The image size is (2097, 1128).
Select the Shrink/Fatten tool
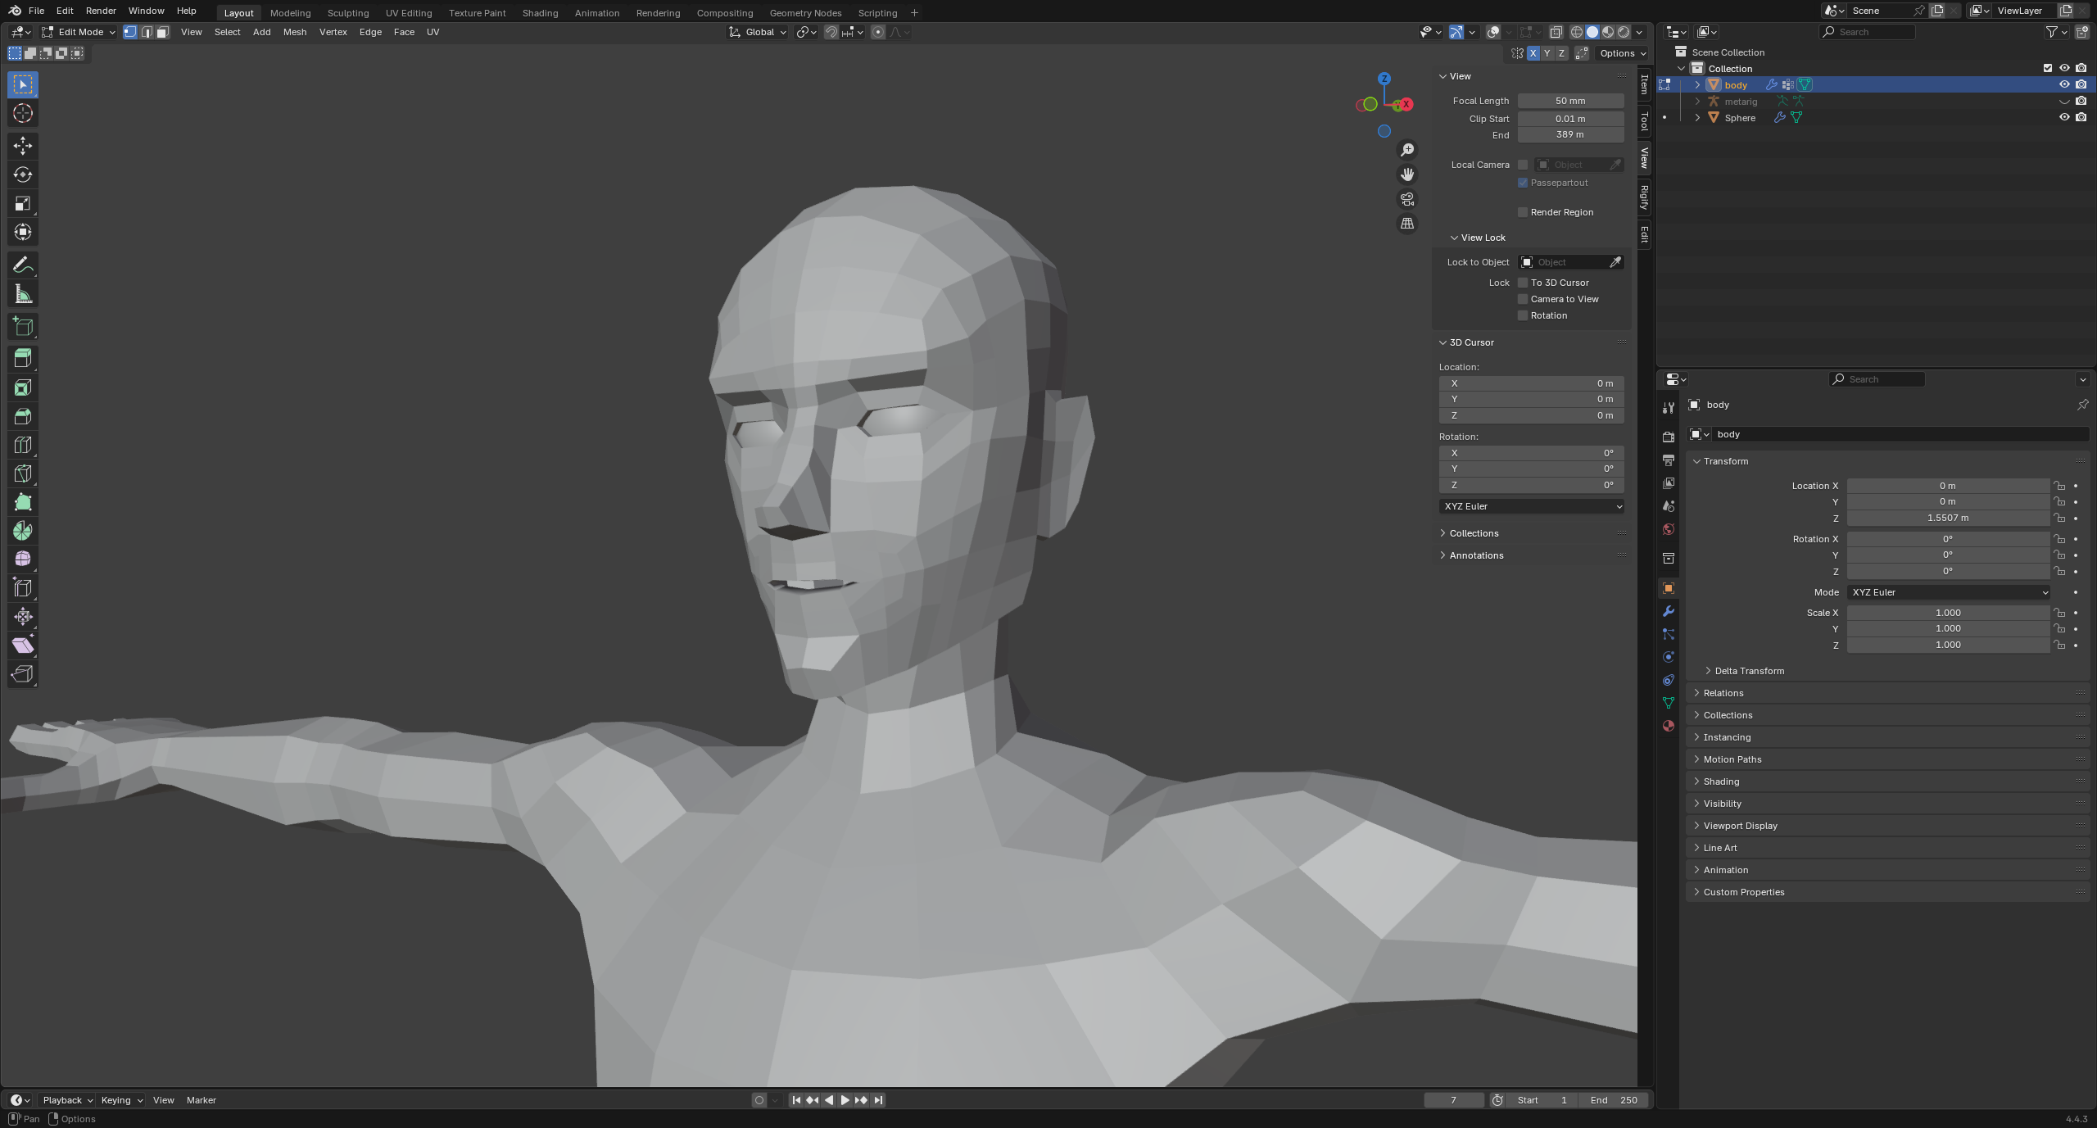click(x=23, y=616)
